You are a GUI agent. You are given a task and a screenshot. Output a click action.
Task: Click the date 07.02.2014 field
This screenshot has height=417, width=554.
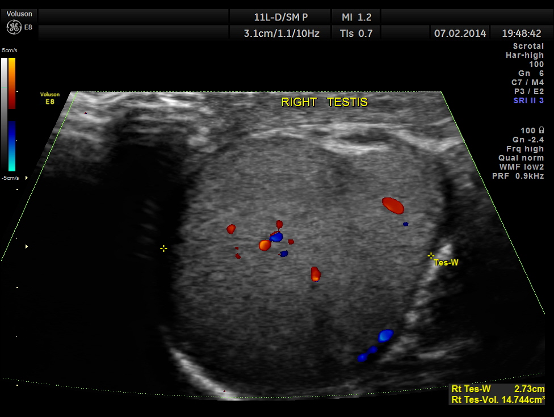pyautogui.click(x=460, y=33)
